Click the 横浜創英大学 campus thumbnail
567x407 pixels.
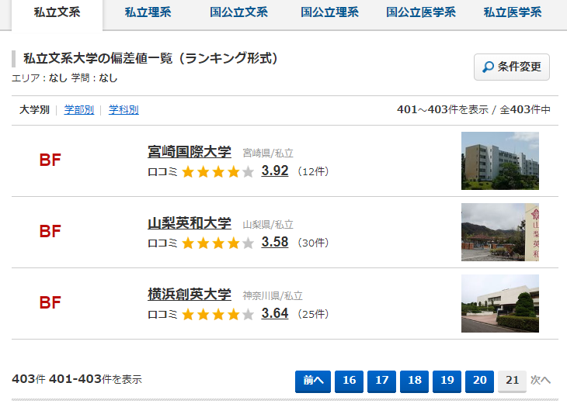(x=500, y=303)
